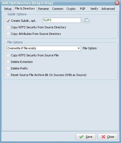Go to the Common tab

point(58,9)
